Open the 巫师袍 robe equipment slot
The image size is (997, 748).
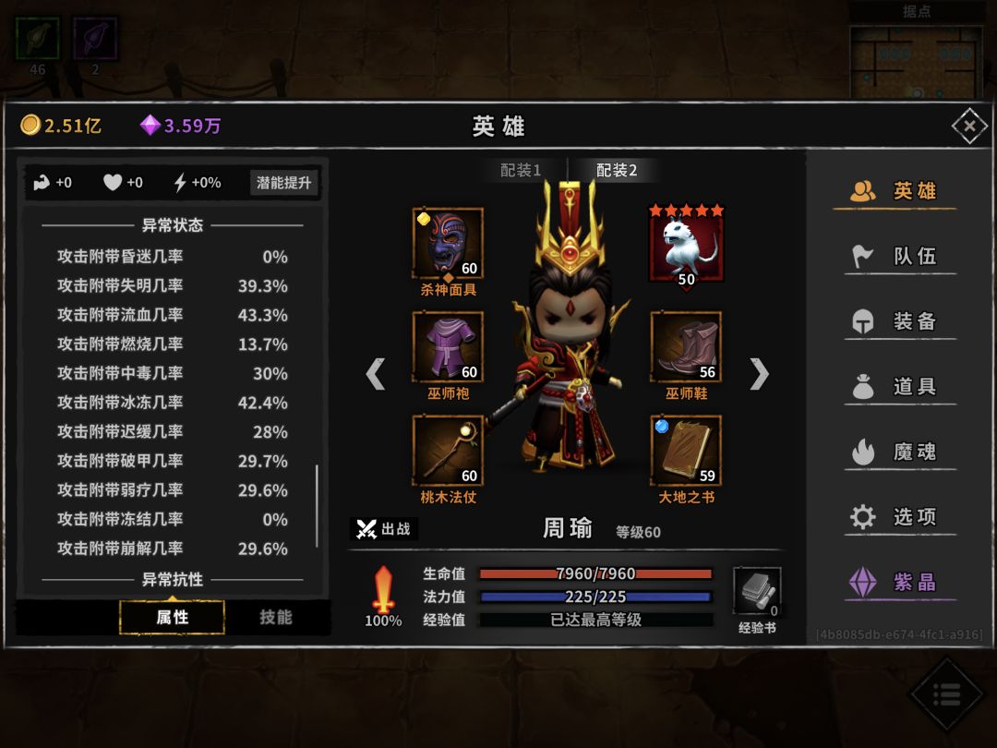(x=448, y=346)
